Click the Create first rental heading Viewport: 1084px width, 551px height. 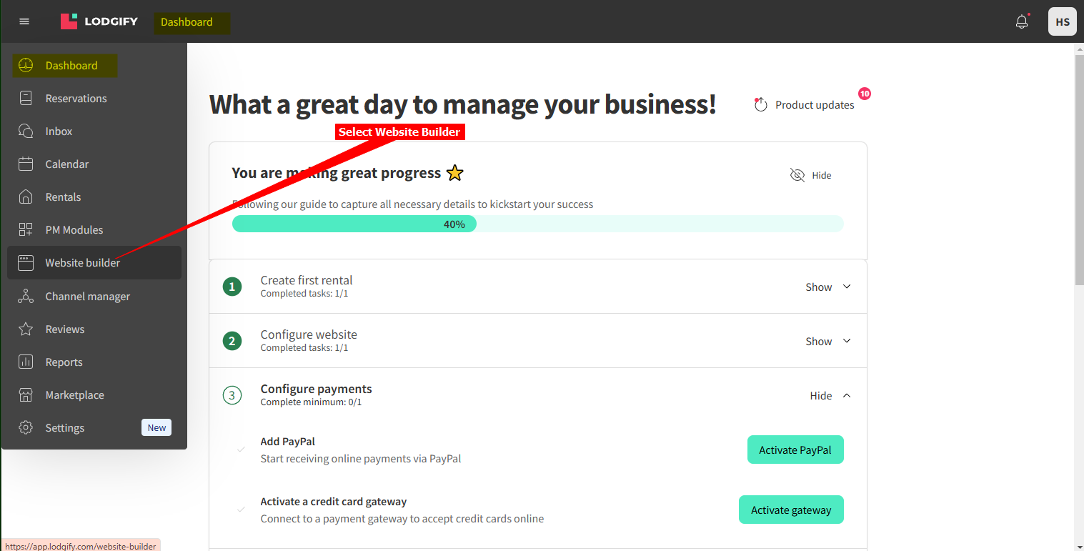[x=307, y=280]
